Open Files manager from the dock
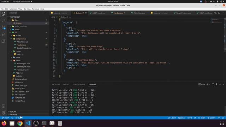Image resolution: width=226 pixels, height=127 pixels. coord(12,123)
